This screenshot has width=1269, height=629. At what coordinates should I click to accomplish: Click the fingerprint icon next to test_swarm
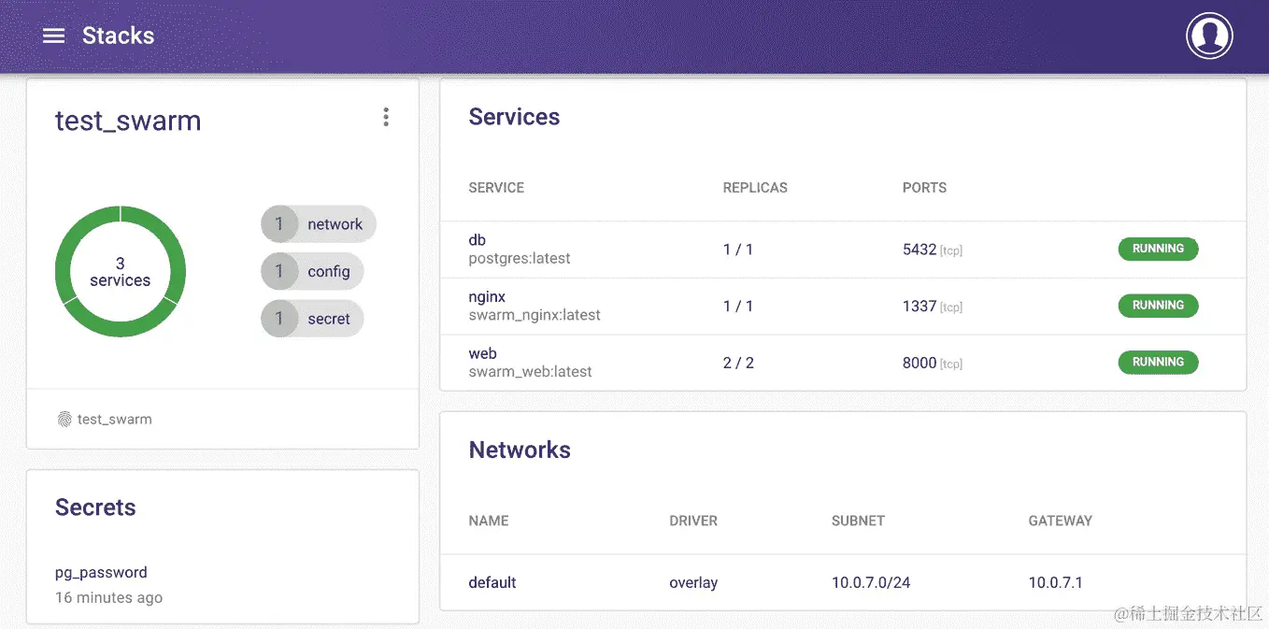point(64,419)
